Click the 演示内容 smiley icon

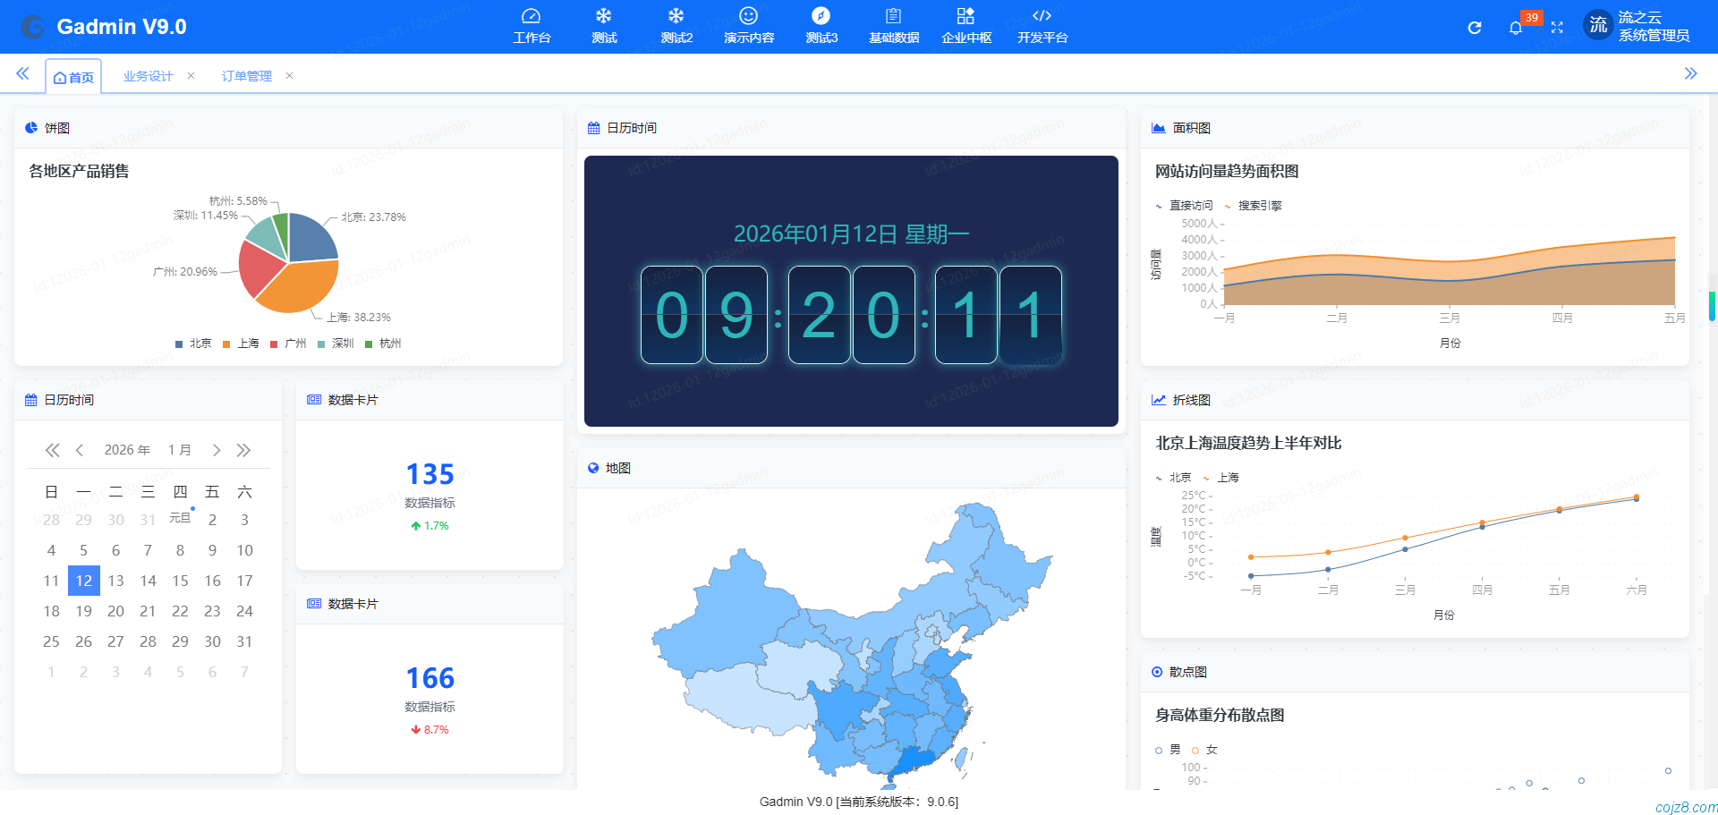coord(748,17)
